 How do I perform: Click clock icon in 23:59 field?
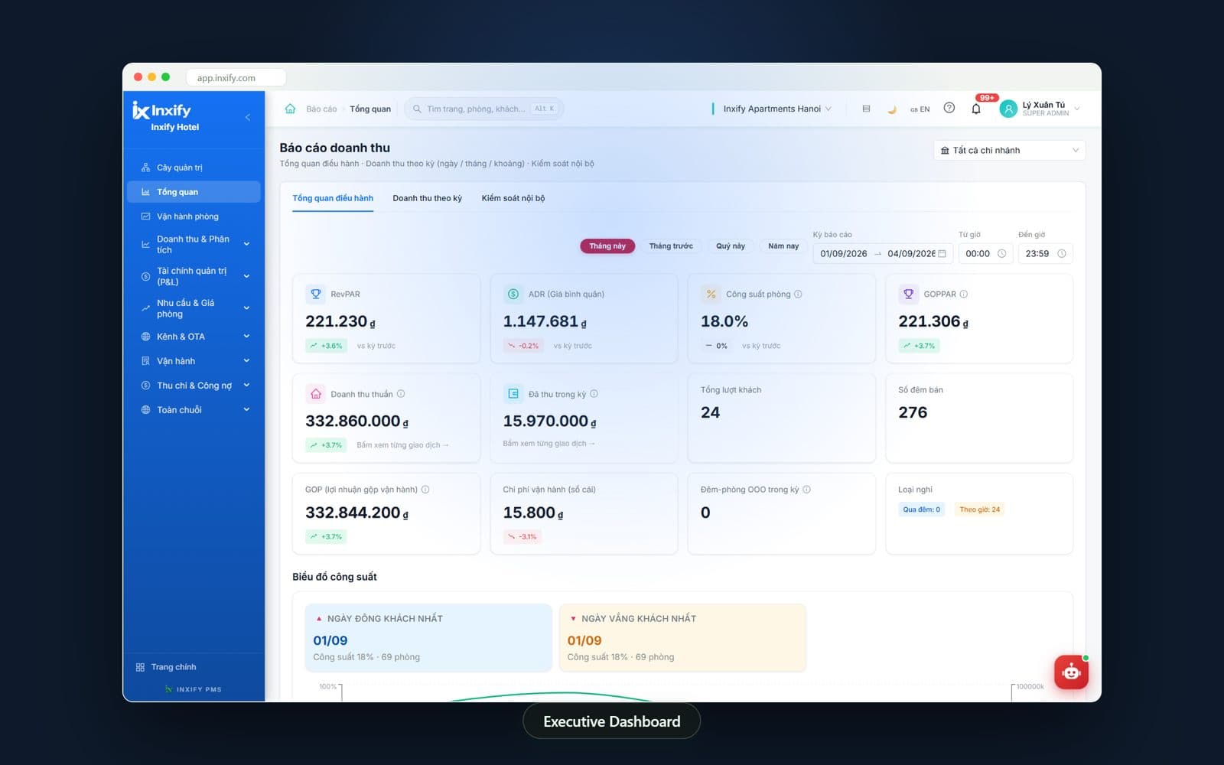coord(1062,254)
